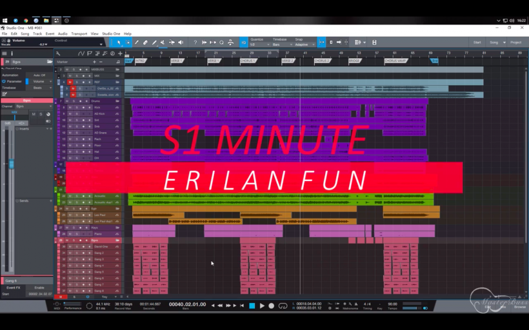This screenshot has height=330, width=529.
Task: Open the Transport menu
Action: (x=79, y=34)
